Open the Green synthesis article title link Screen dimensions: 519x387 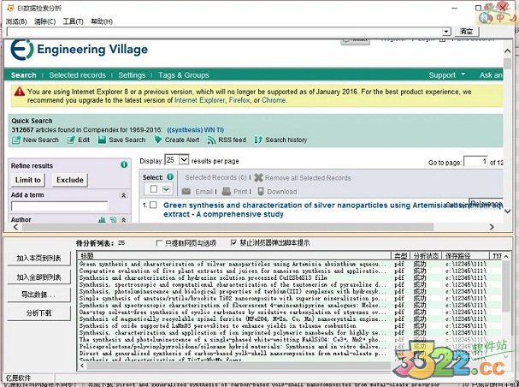point(333,210)
